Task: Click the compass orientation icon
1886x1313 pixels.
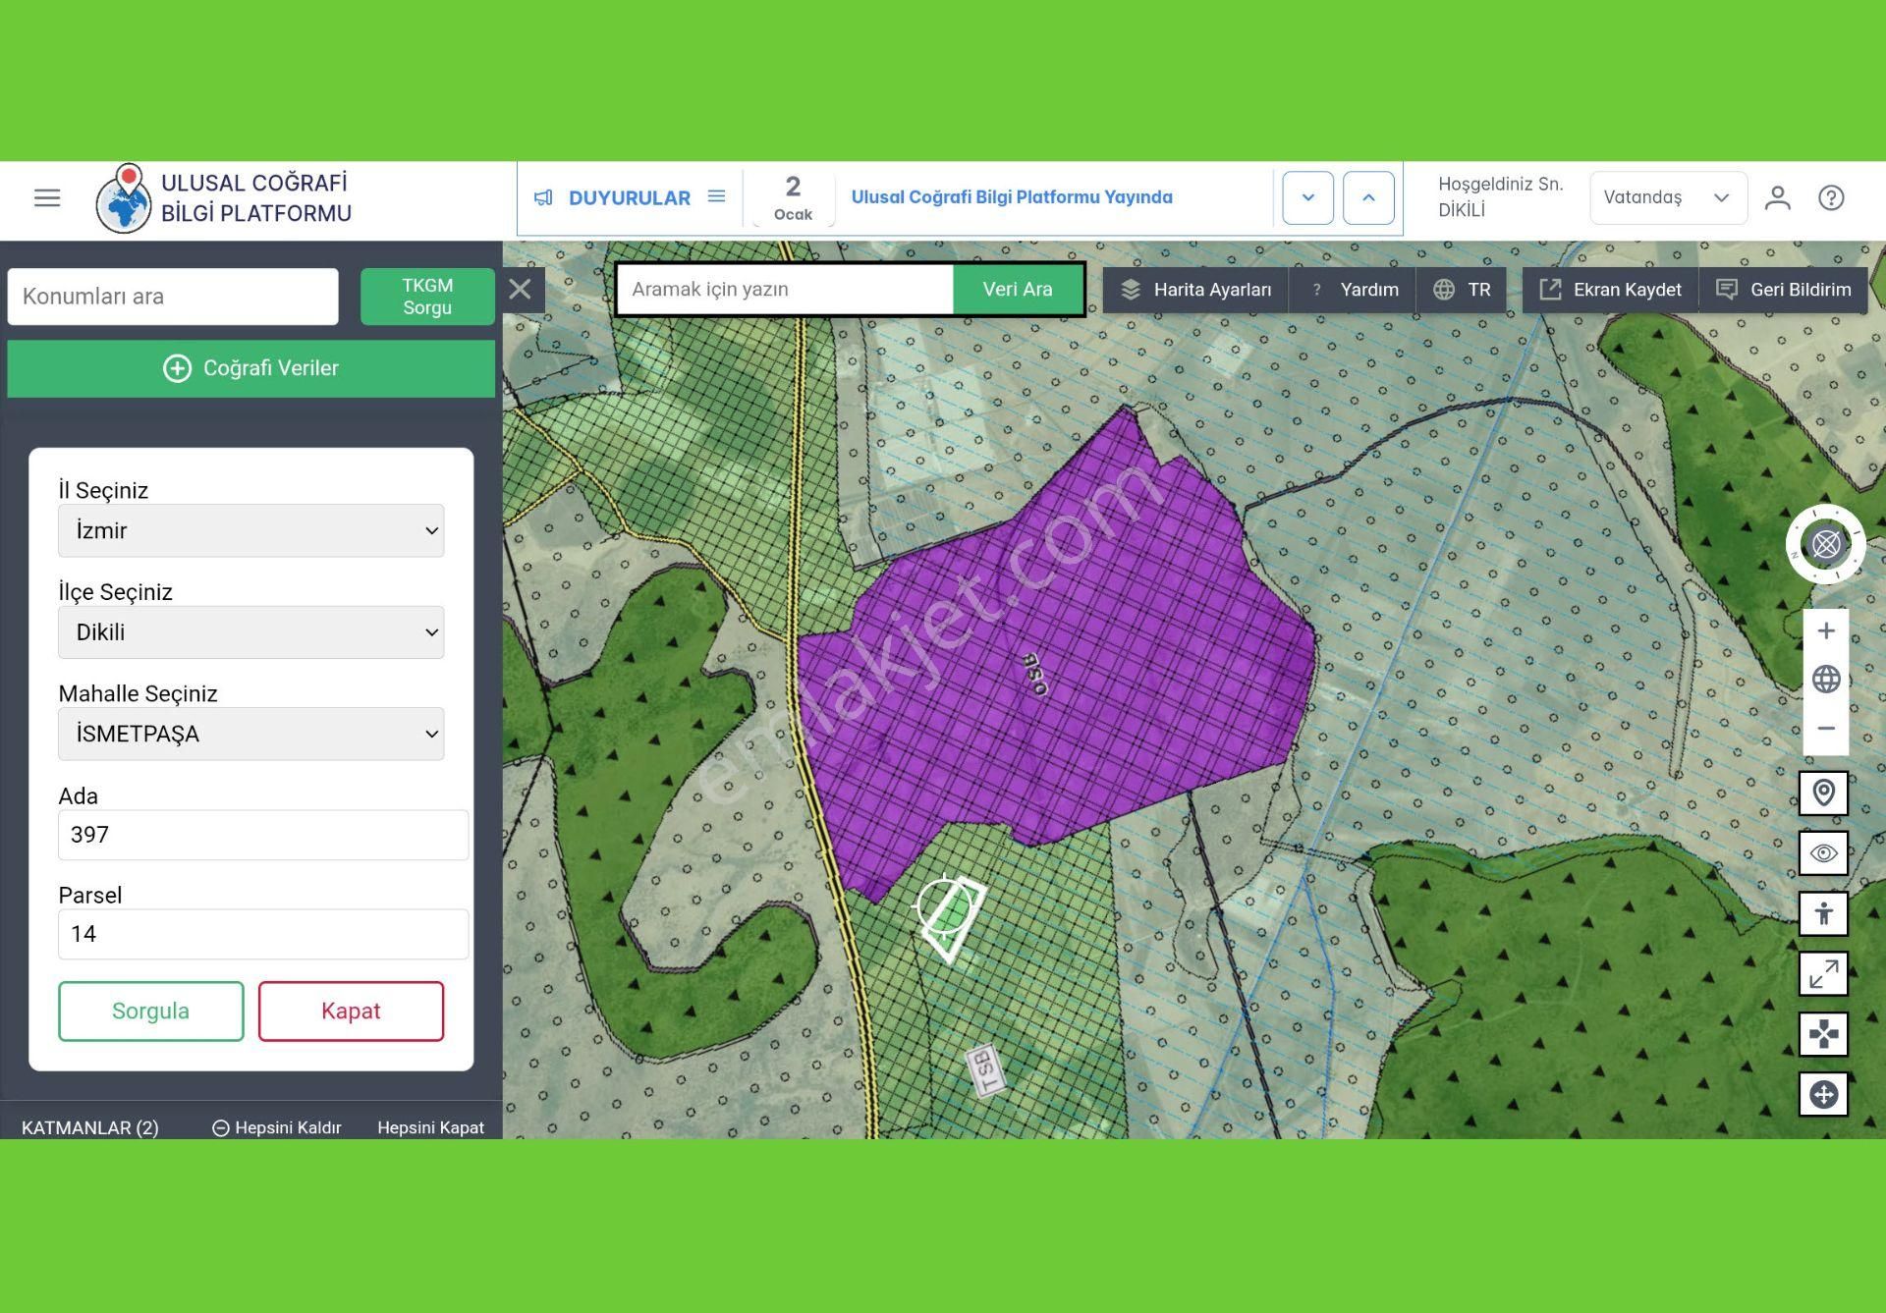Action: (x=1825, y=544)
